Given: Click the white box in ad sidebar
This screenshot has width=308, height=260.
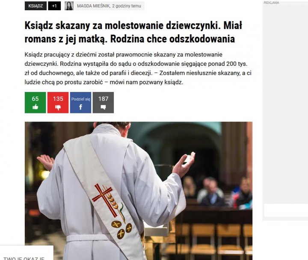Looking at the screenshot, I should (x=286, y=210).
